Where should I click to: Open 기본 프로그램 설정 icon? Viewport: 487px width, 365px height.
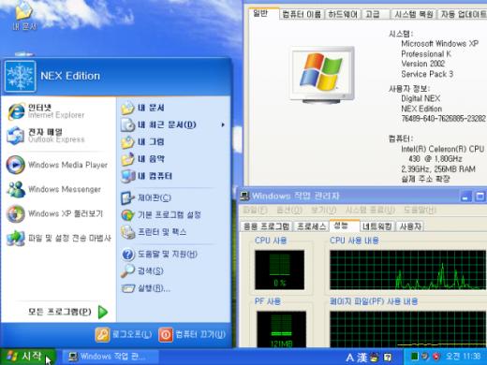click(127, 215)
